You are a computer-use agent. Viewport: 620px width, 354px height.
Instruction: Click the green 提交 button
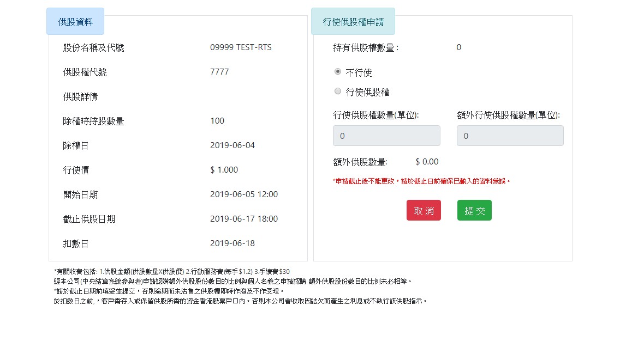click(474, 210)
